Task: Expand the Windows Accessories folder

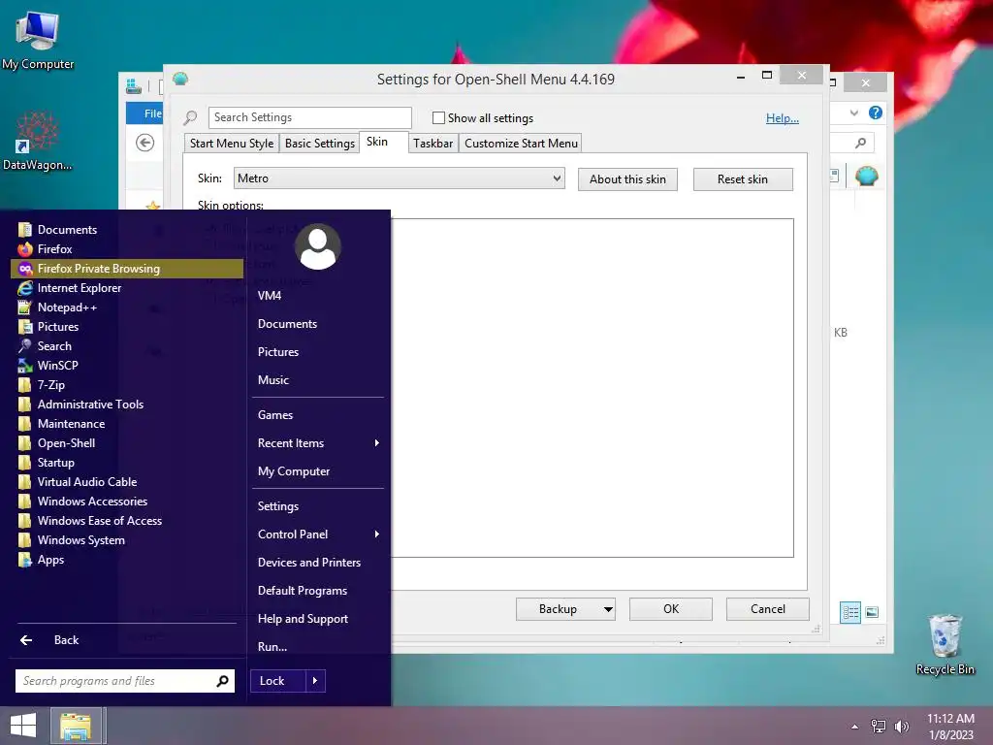Action: pyautogui.click(x=127, y=502)
